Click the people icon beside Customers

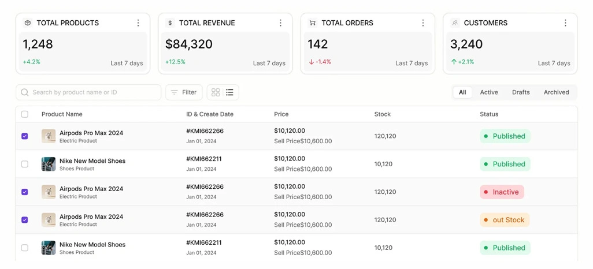(455, 23)
